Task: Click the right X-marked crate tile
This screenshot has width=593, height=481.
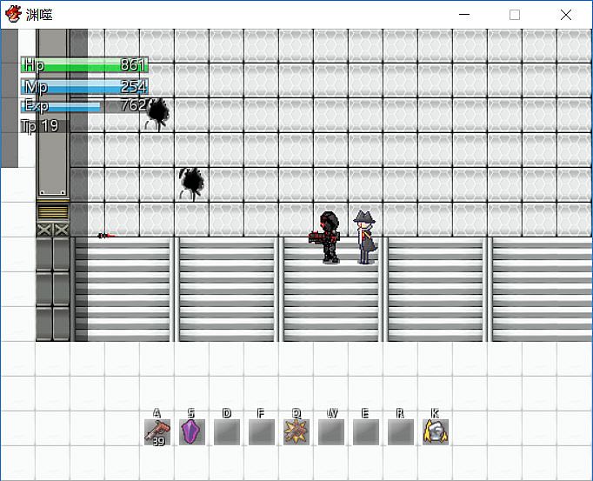Action: (x=62, y=230)
